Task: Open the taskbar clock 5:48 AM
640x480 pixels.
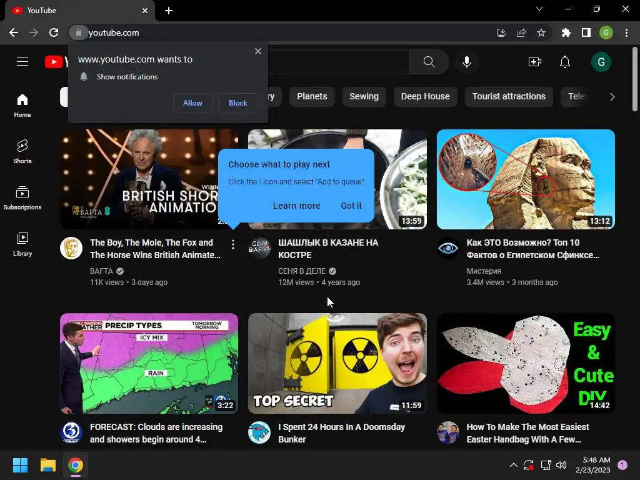Action: pyautogui.click(x=592, y=465)
